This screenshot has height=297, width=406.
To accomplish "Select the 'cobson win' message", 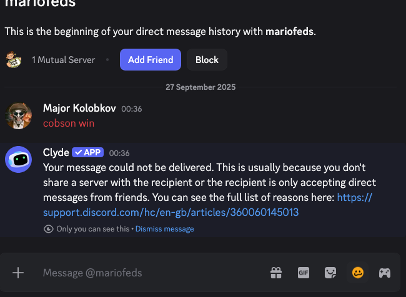I will 69,123.
